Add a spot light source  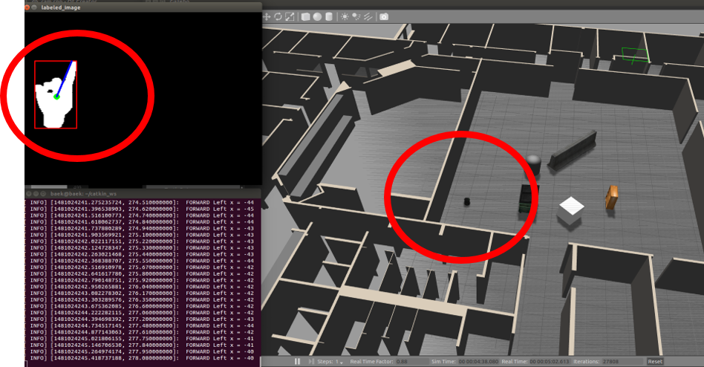click(356, 16)
